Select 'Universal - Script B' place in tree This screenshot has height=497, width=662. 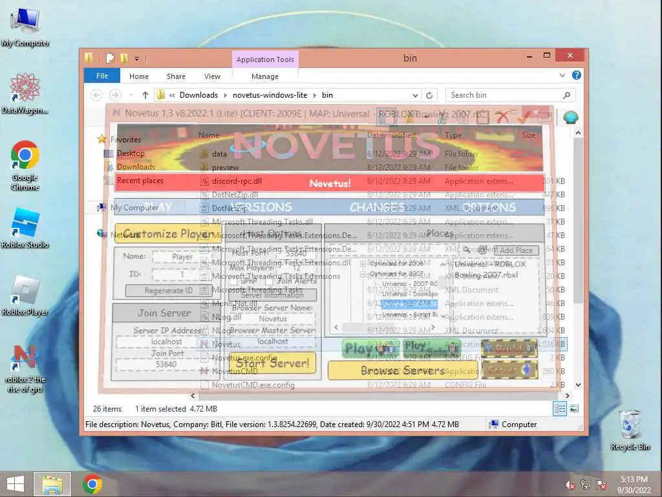tap(409, 315)
